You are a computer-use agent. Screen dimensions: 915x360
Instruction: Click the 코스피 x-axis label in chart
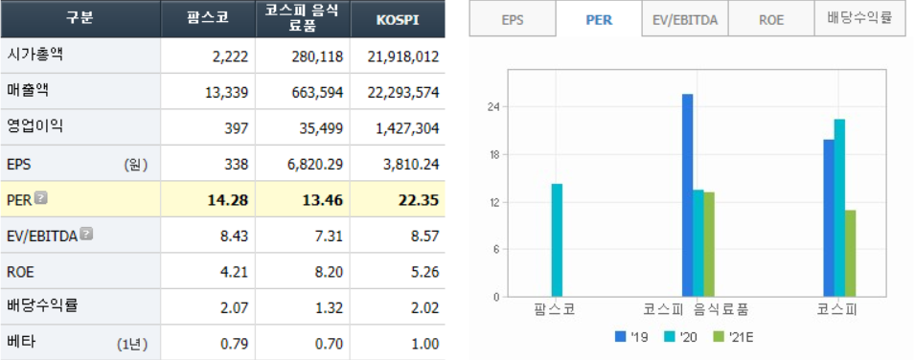pos(836,309)
